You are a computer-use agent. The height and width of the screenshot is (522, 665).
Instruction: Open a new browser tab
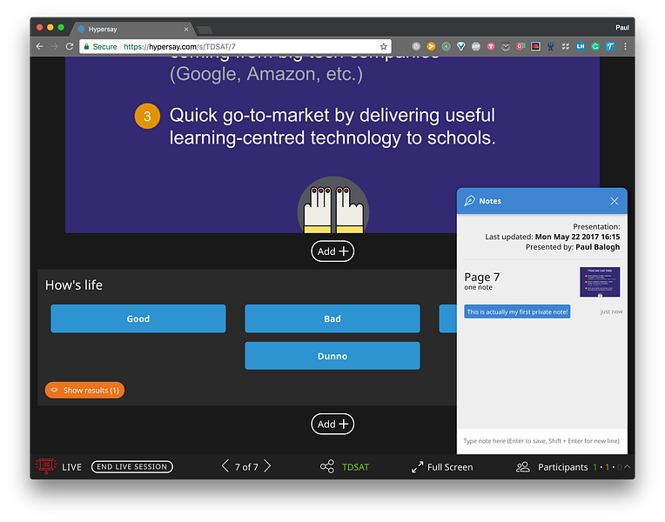[205, 30]
